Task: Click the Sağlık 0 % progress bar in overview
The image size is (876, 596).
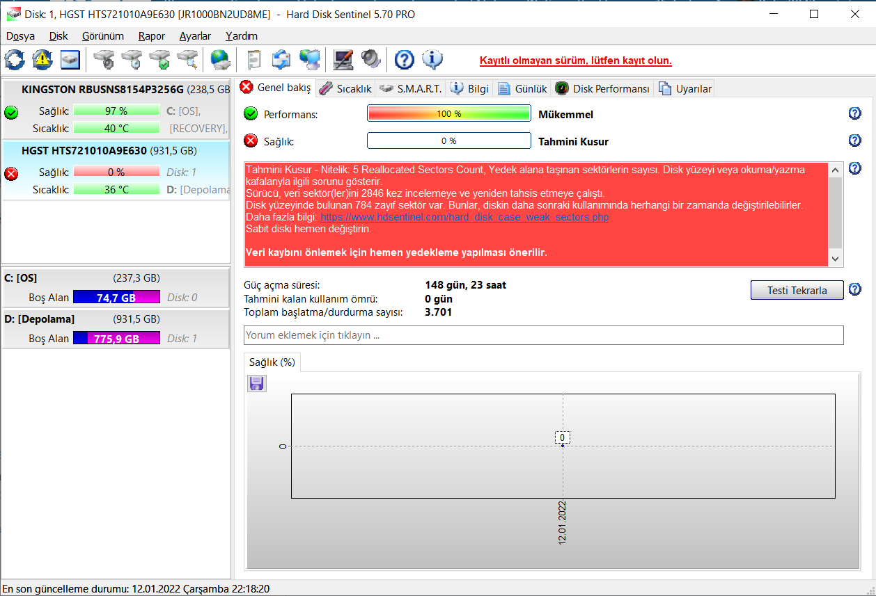Action: click(x=449, y=141)
